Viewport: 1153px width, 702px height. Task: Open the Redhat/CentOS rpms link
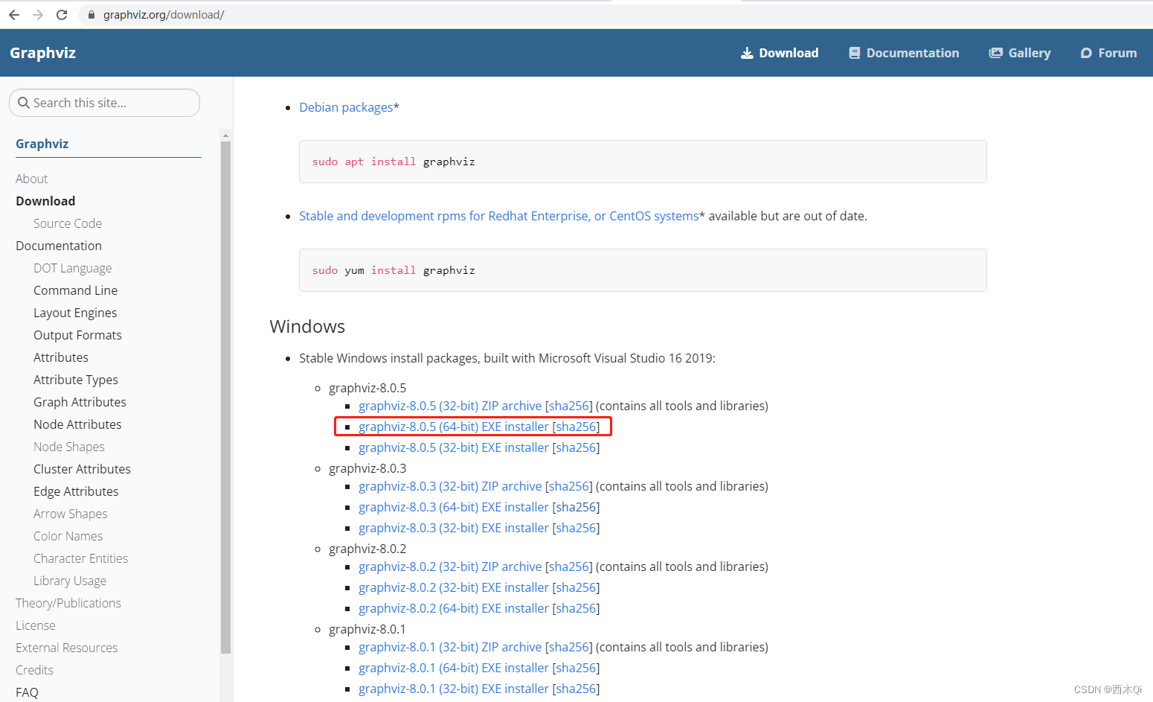(x=499, y=216)
